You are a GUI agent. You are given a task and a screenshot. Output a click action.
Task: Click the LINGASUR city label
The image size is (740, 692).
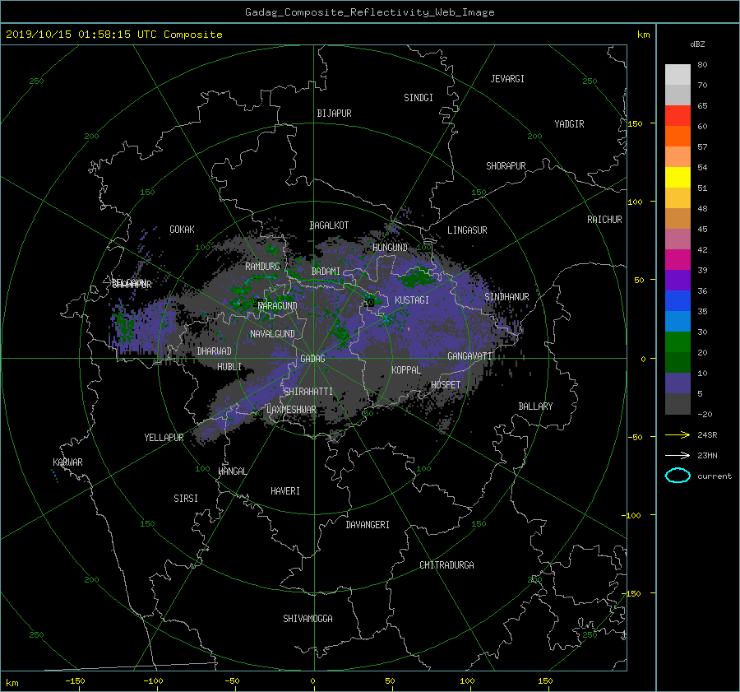click(x=467, y=230)
